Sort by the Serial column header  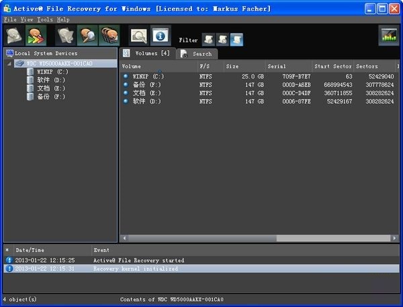289,66
